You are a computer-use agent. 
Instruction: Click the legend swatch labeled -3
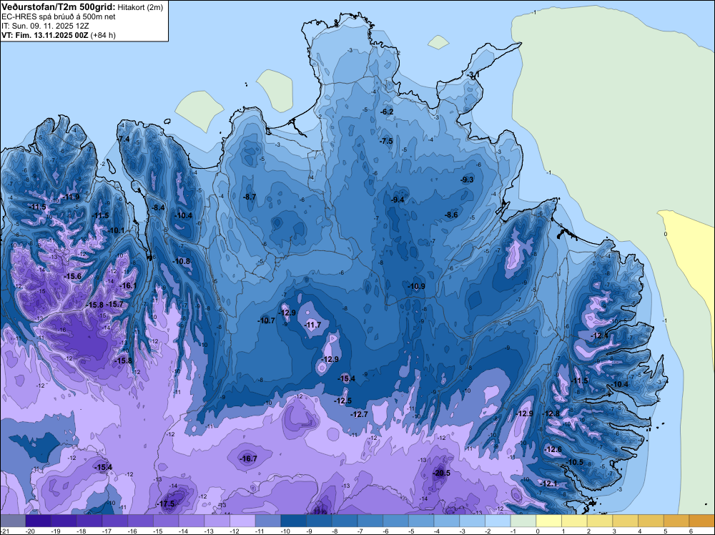point(473,521)
